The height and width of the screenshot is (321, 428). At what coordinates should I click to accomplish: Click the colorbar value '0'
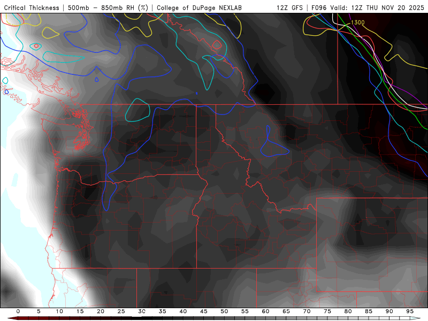(18, 311)
